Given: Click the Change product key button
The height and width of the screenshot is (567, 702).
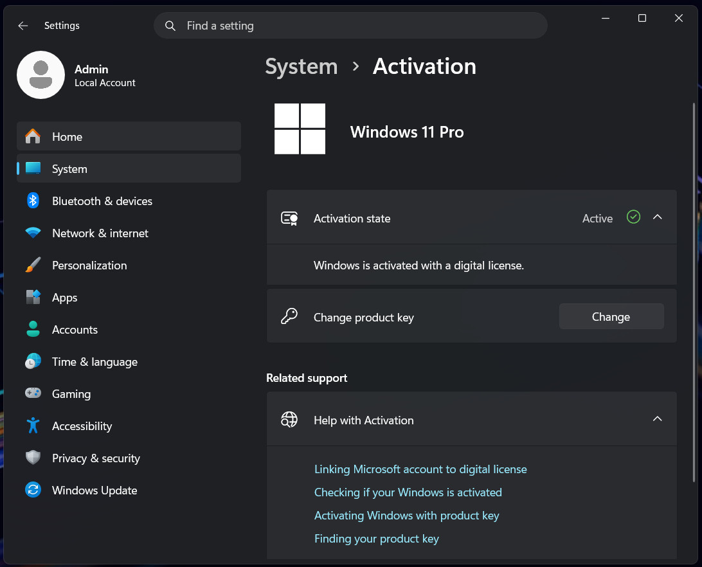Looking at the screenshot, I should 611,317.
